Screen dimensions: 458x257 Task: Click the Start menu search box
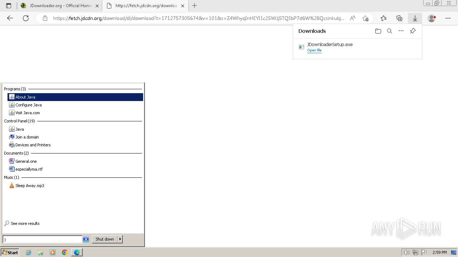[42, 239]
